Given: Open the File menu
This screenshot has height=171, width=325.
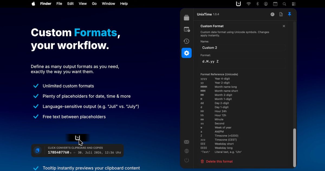Looking at the screenshot, I should (x=59, y=4).
